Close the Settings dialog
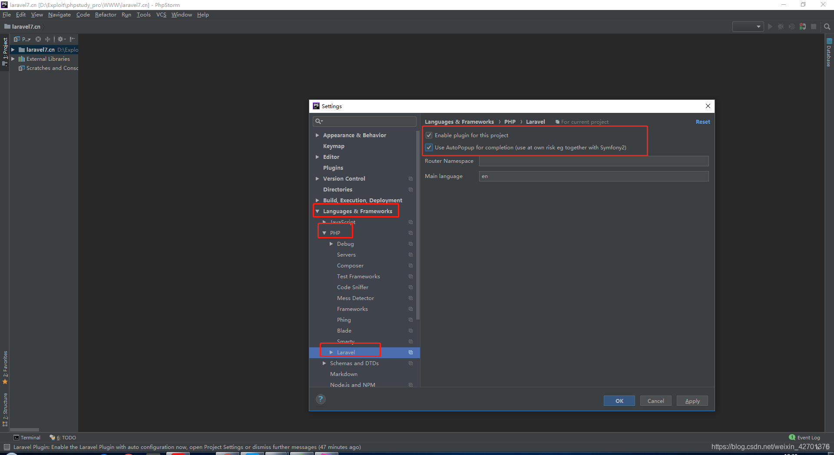 point(708,106)
